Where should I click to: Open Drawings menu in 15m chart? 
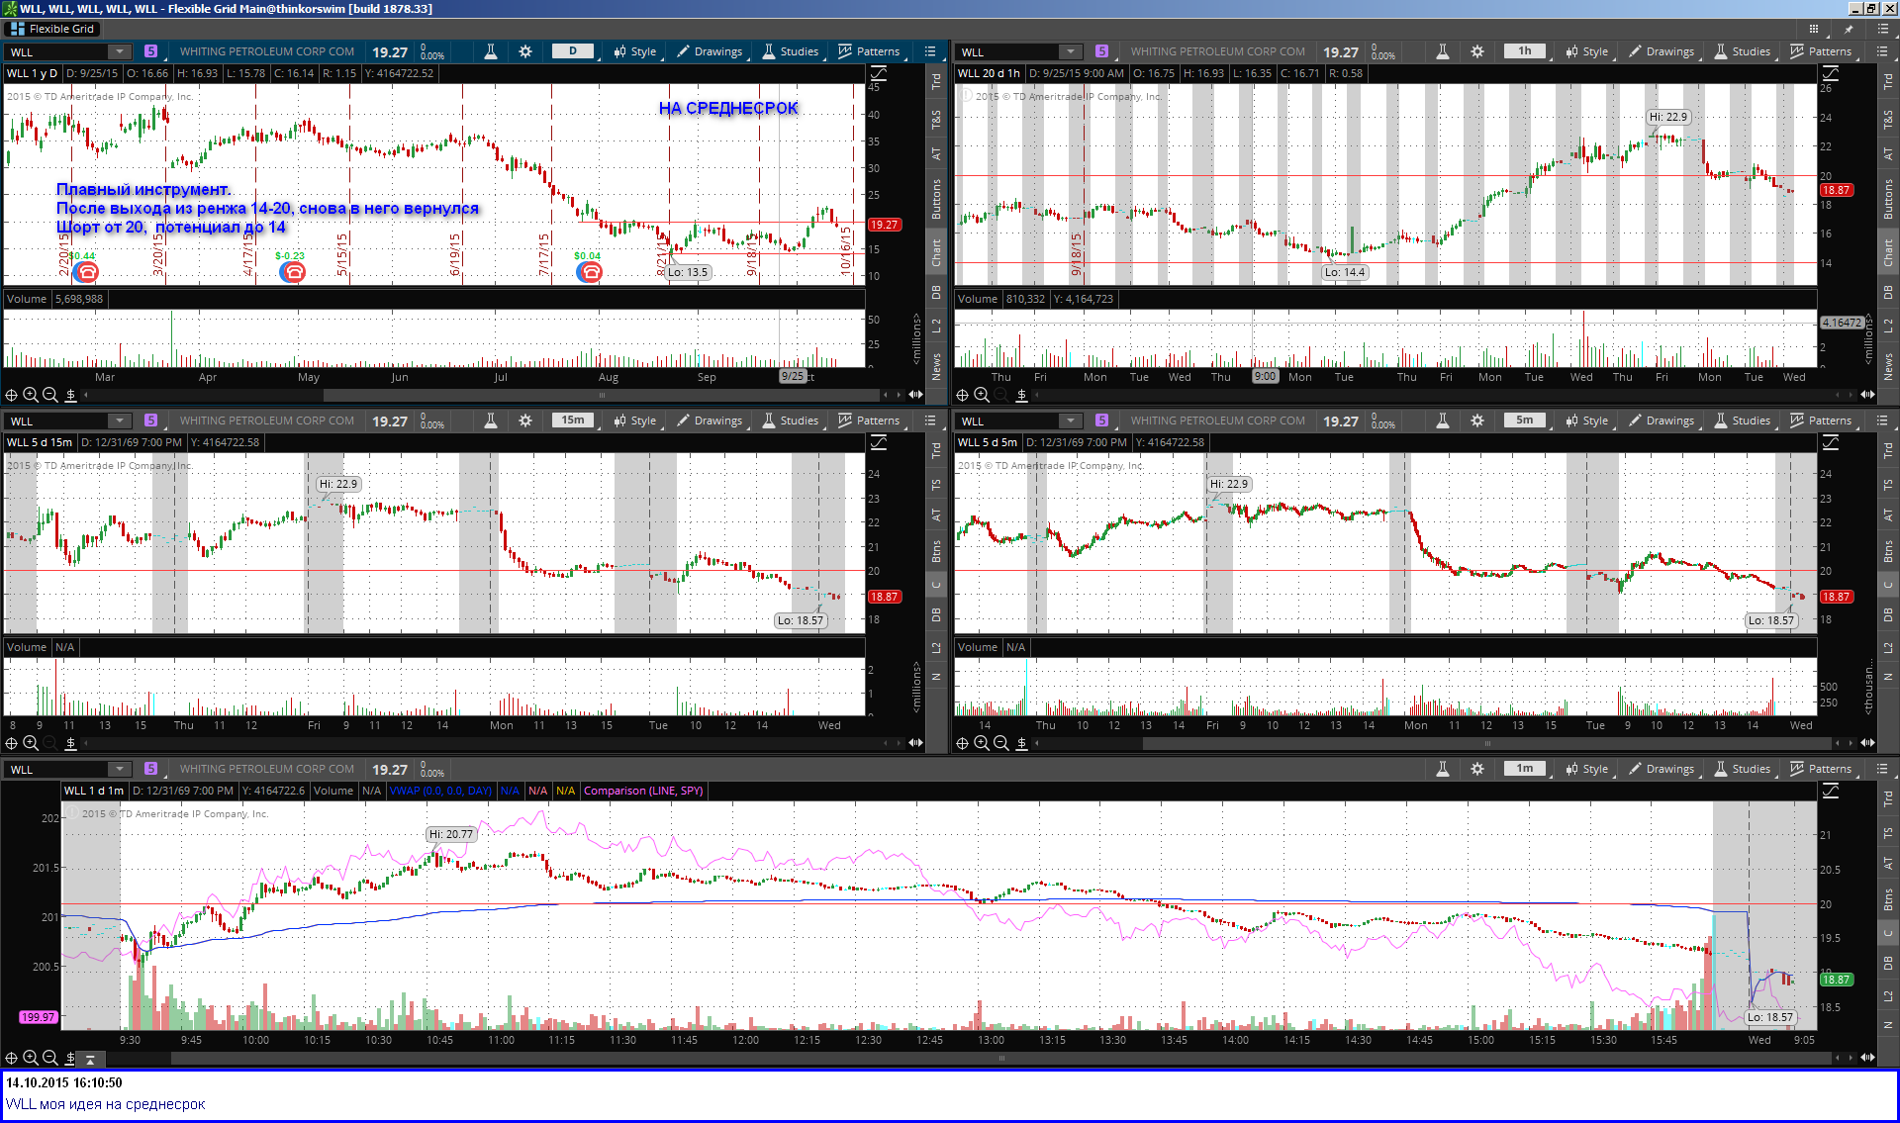pyautogui.click(x=710, y=421)
